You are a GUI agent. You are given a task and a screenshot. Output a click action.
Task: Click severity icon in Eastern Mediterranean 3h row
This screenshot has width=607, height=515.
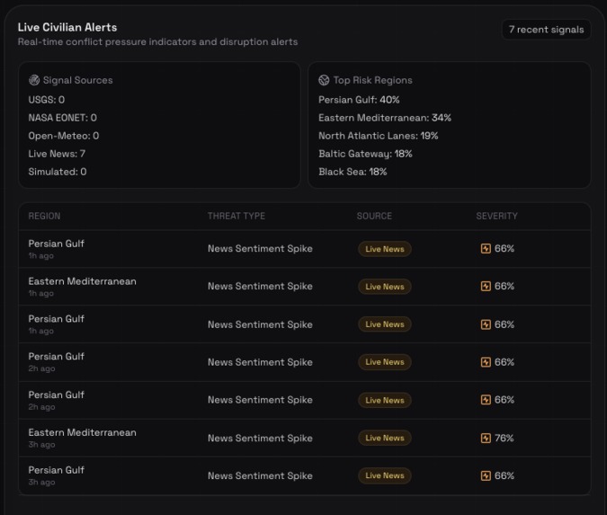(x=486, y=438)
